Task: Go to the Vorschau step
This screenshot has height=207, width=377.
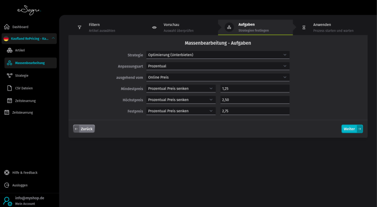Action: (181, 27)
